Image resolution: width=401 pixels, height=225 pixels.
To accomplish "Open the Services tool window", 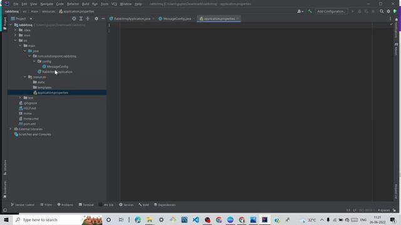I will (x=127, y=205).
